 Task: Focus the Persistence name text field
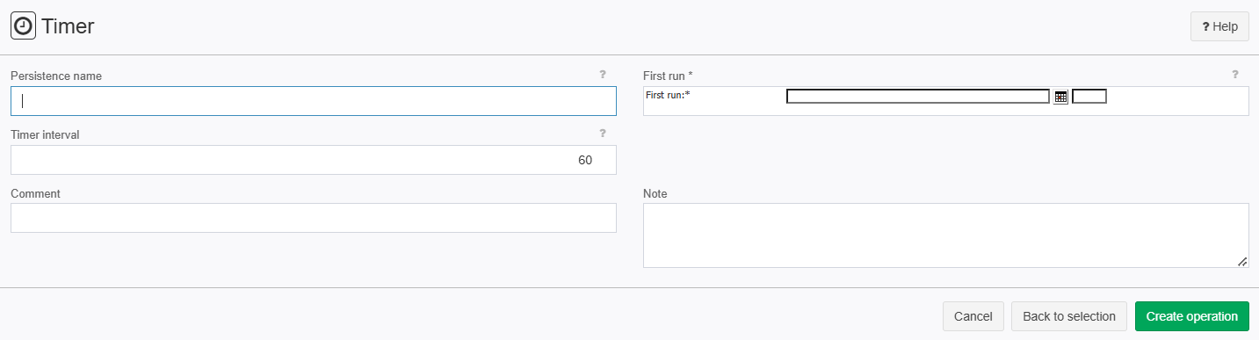pyautogui.click(x=314, y=101)
